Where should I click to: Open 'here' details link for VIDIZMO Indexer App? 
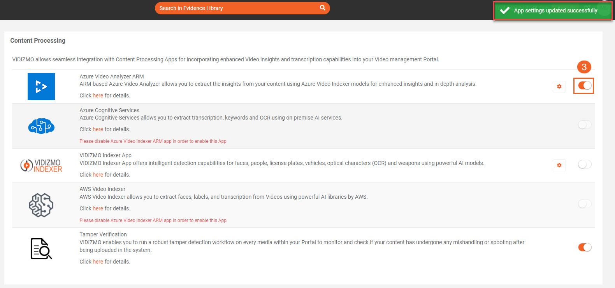(x=98, y=175)
